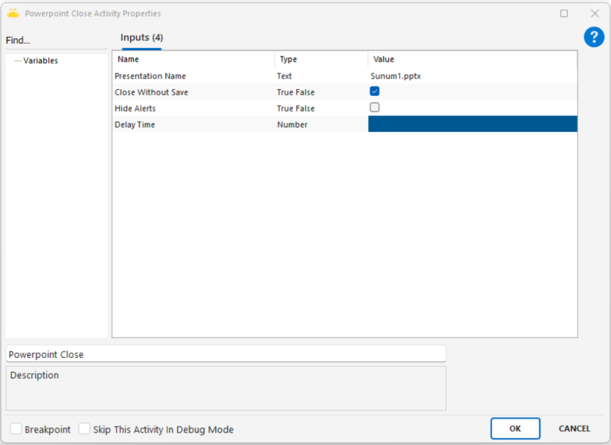Click the yellow robot app icon in title bar
Image resolution: width=611 pixels, height=445 pixels.
13,13
